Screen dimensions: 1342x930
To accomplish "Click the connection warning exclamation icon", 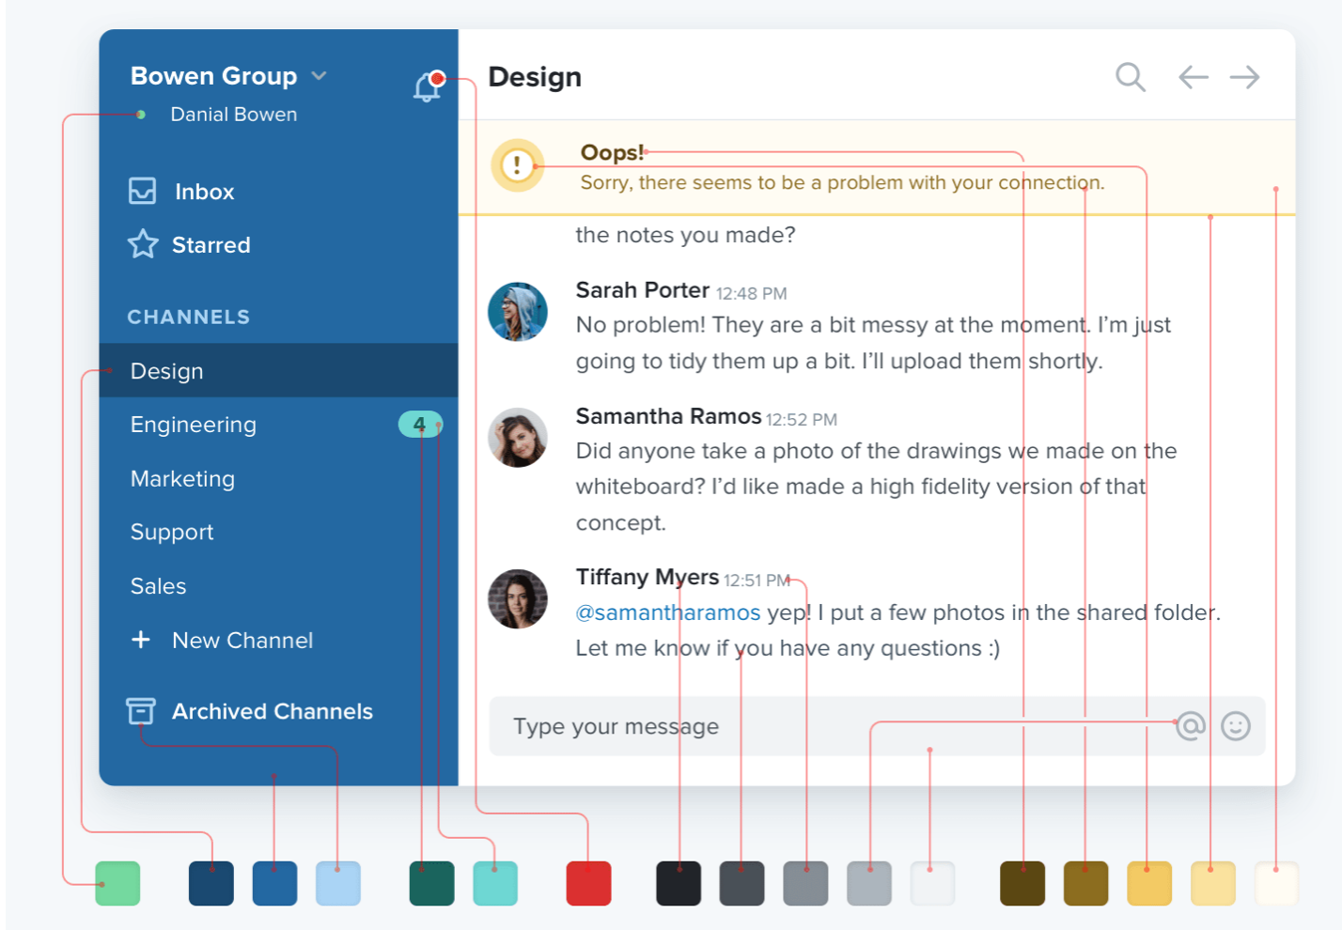I will click(x=516, y=164).
